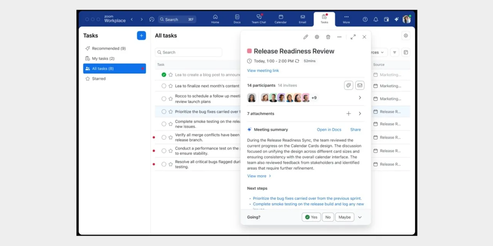The image size is (493, 246).
Task: Open help question mark icon
Action: point(365,19)
